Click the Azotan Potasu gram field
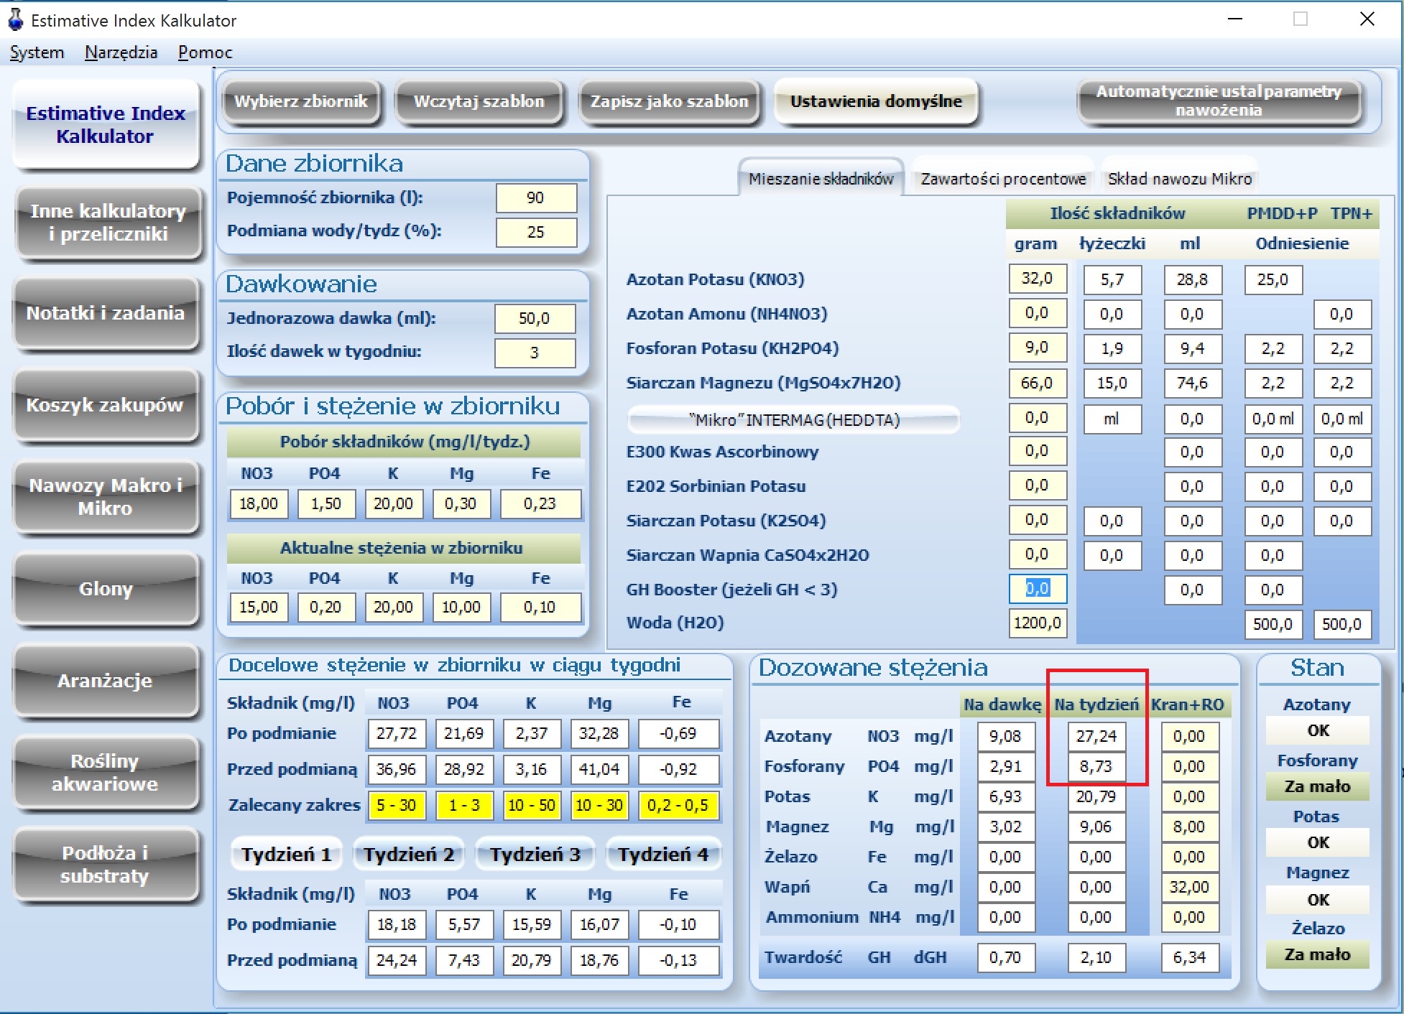This screenshot has height=1014, width=1404. 1038,279
